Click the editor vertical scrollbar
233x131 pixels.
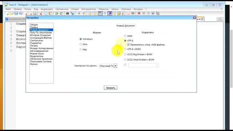[x=232, y=59]
